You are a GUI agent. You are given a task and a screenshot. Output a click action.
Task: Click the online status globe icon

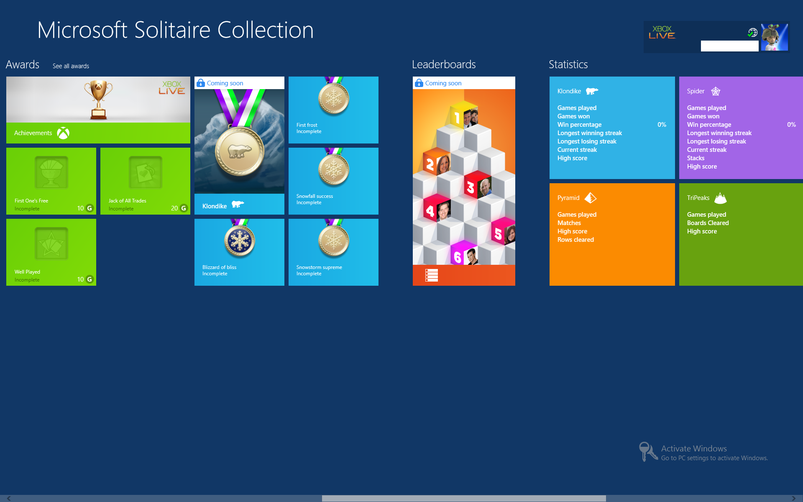click(753, 32)
